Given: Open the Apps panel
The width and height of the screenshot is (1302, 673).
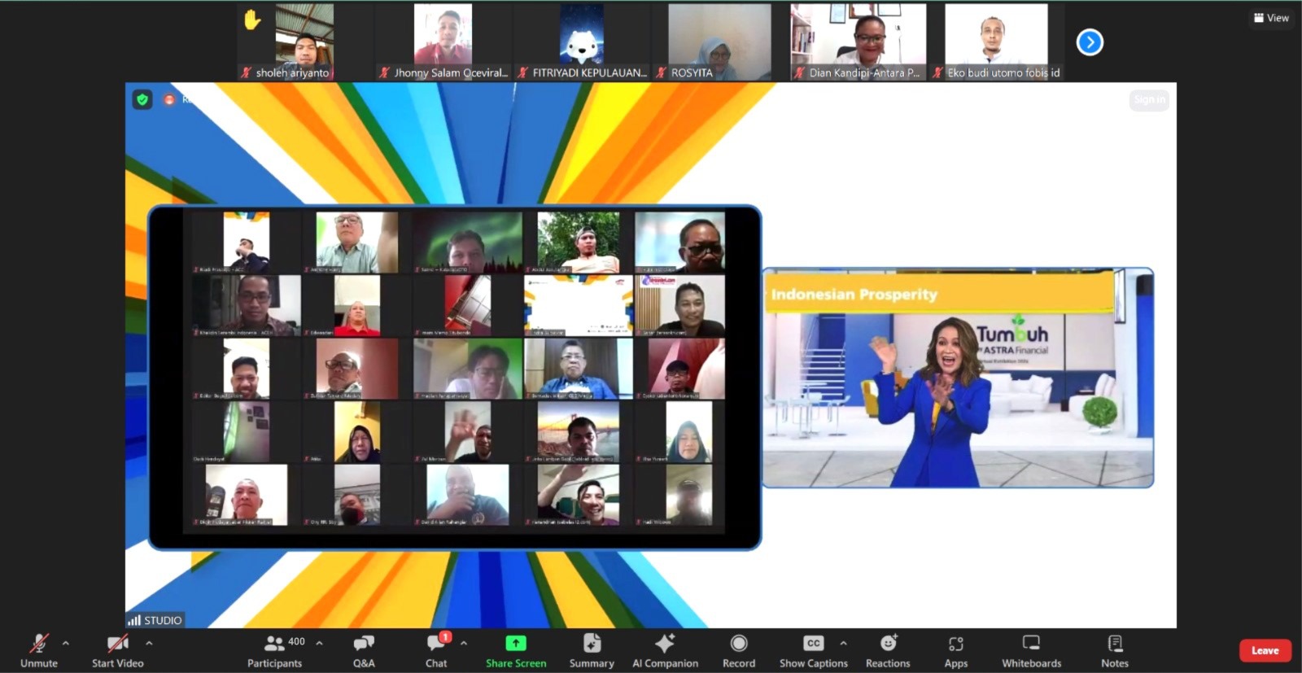Looking at the screenshot, I should click(956, 650).
